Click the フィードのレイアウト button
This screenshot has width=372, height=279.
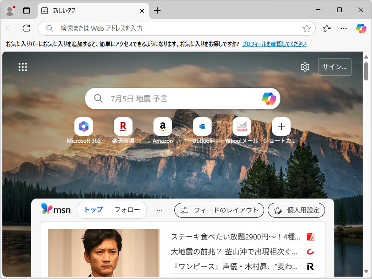point(219,210)
